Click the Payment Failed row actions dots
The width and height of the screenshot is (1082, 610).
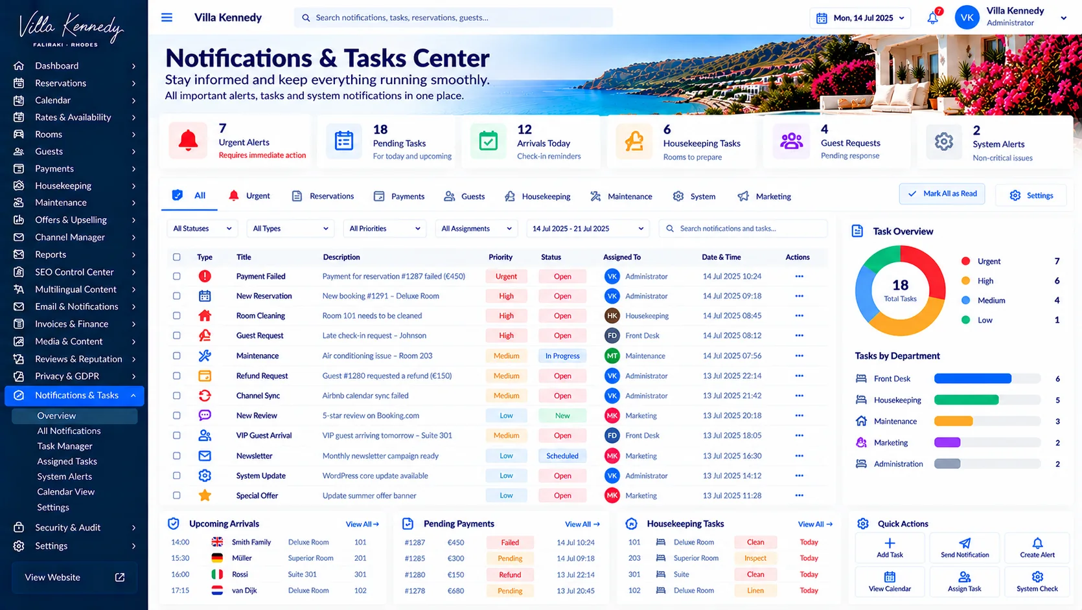coord(799,277)
